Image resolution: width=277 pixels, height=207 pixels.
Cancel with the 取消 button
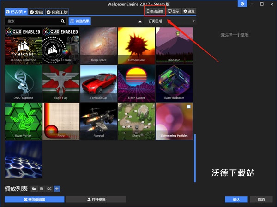tap(261, 200)
